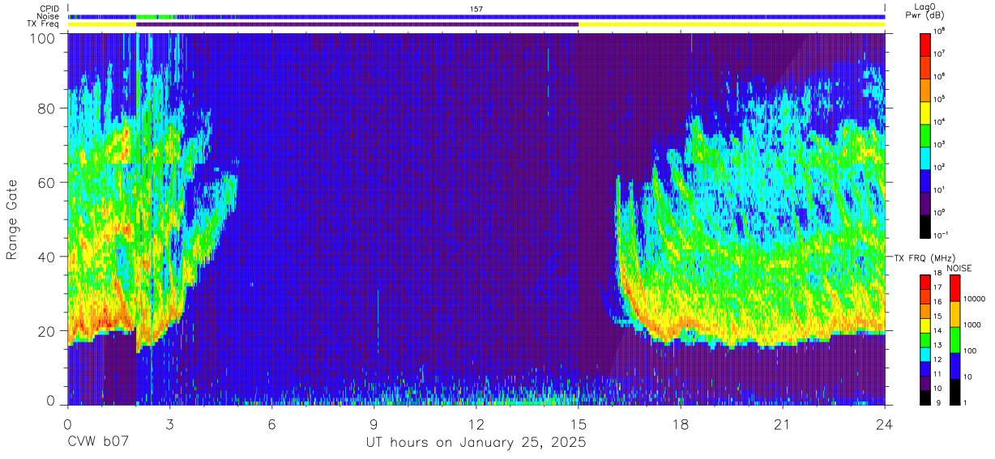Click x-axis tick label 3
The height and width of the screenshot is (459, 995).
coord(170,425)
